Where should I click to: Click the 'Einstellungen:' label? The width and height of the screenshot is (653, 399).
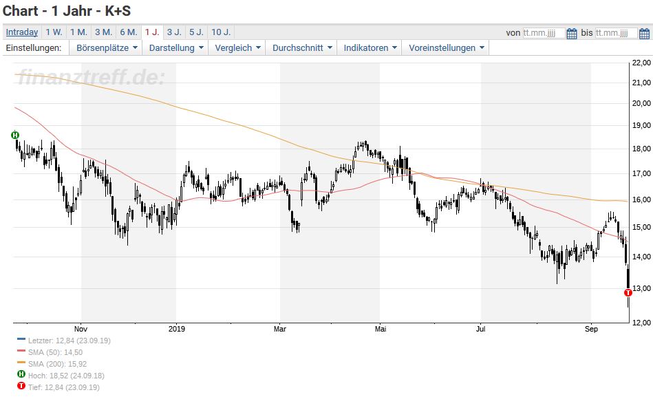click(x=34, y=48)
